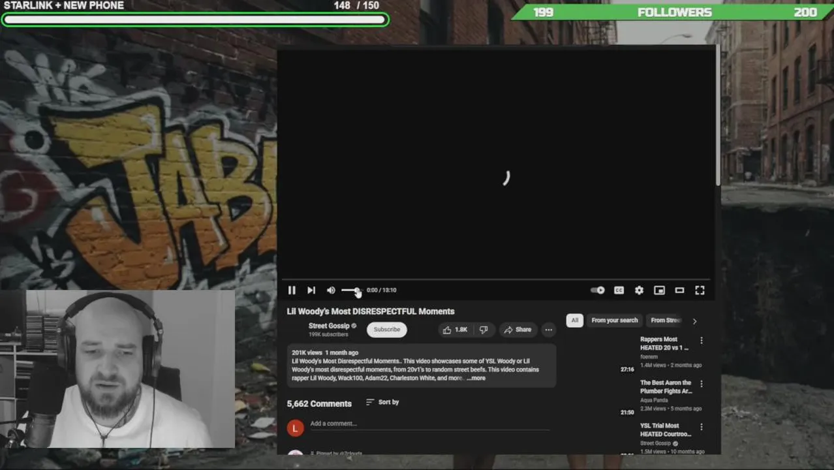
Task: Click the Aqua Panda channel name
Action: tap(655, 400)
